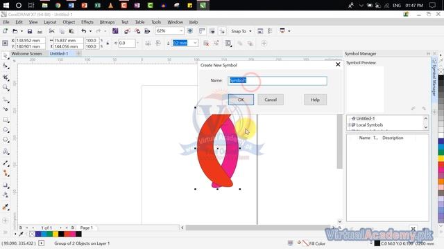Toggle Show Rulers button
This screenshot has height=249, width=444.
click(202, 31)
